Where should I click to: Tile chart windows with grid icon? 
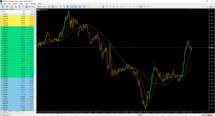(x=67, y=6)
